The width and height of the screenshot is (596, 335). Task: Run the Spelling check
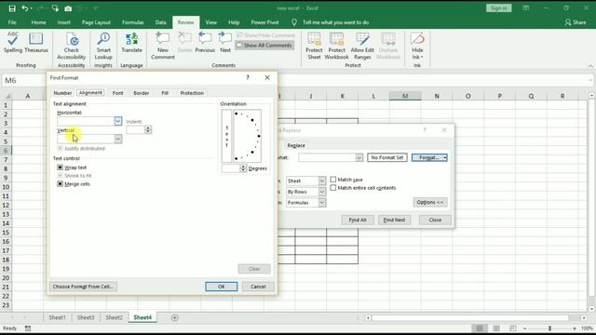12,43
